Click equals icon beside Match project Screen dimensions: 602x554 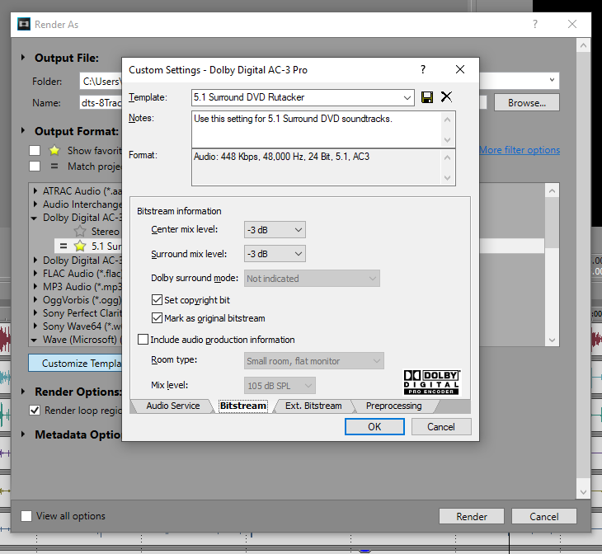point(54,167)
